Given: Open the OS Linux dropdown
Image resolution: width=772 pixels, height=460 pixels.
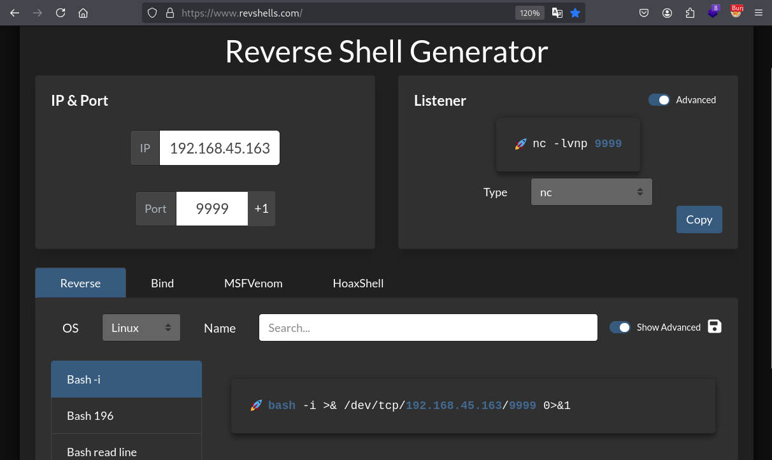Looking at the screenshot, I should coord(141,327).
